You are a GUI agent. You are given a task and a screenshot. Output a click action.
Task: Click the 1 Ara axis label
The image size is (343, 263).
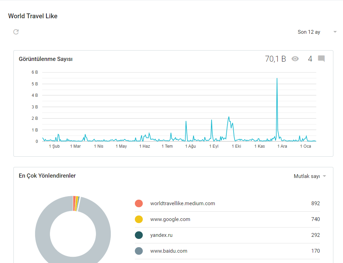[282, 146]
